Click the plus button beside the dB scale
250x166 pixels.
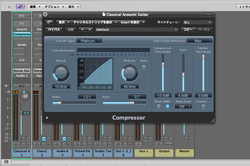coord(6,86)
